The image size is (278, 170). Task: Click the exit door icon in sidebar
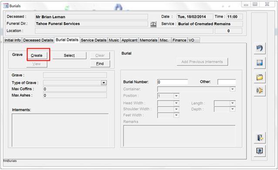coord(260,138)
